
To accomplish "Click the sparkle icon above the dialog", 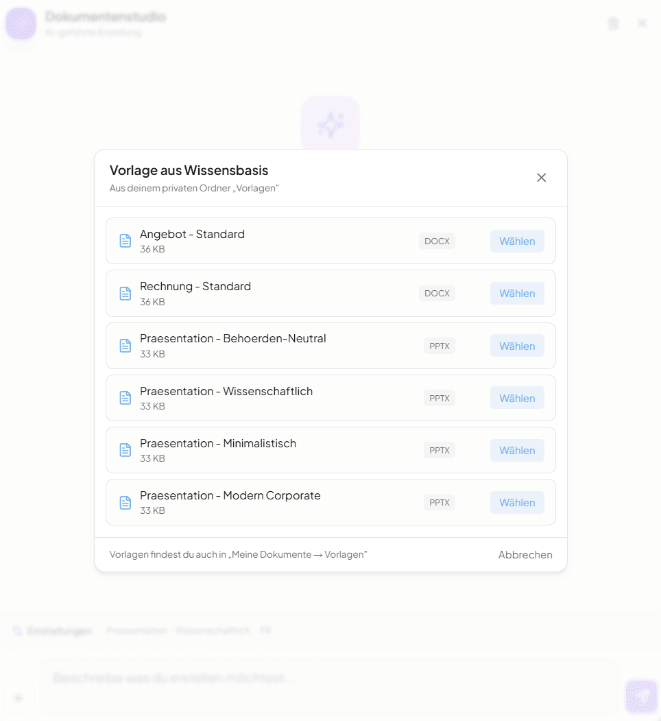I will 330,123.
